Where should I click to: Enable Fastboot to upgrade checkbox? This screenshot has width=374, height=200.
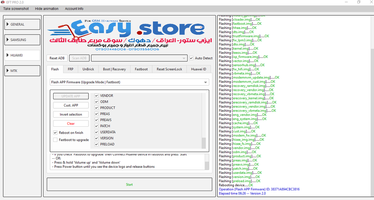(55, 140)
